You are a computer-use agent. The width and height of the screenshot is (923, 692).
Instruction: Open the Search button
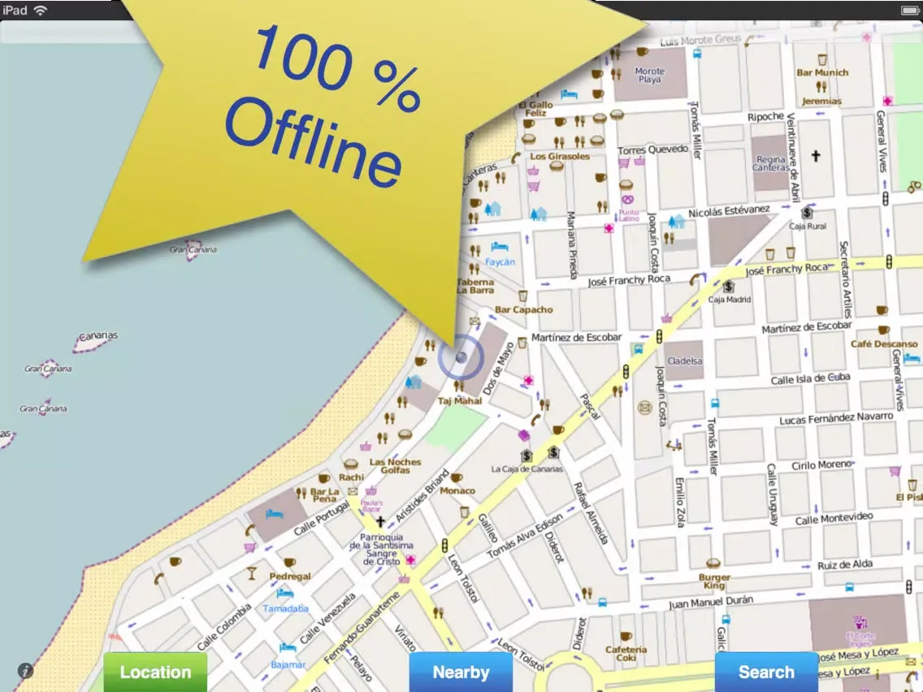coord(766,672)
